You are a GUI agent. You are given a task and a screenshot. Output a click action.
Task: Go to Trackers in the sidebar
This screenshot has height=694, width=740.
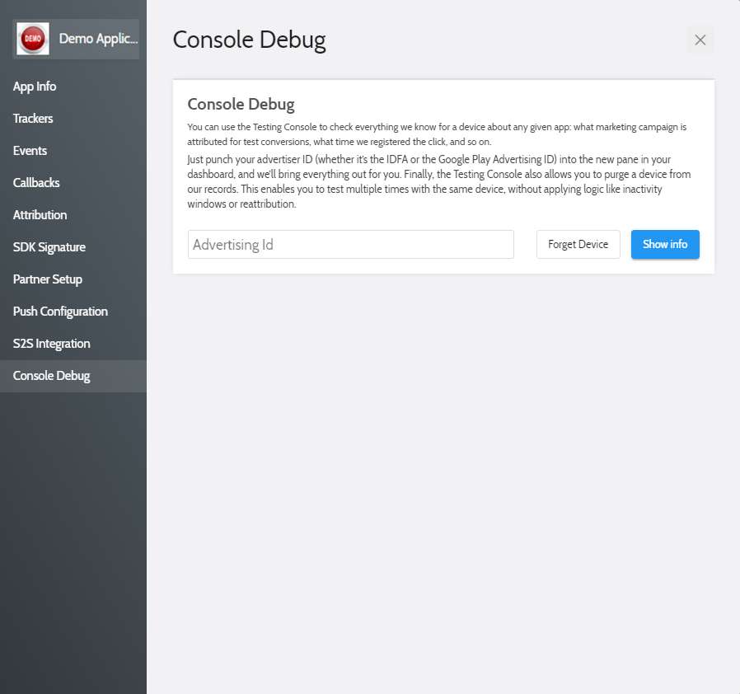33,119
